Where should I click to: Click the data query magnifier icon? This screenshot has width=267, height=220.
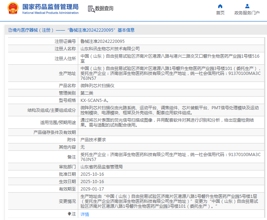click(91, 9)
